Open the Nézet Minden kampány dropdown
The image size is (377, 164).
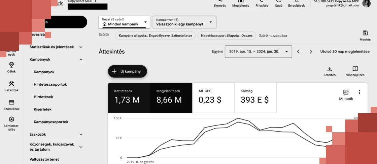(x=124, y=22)
